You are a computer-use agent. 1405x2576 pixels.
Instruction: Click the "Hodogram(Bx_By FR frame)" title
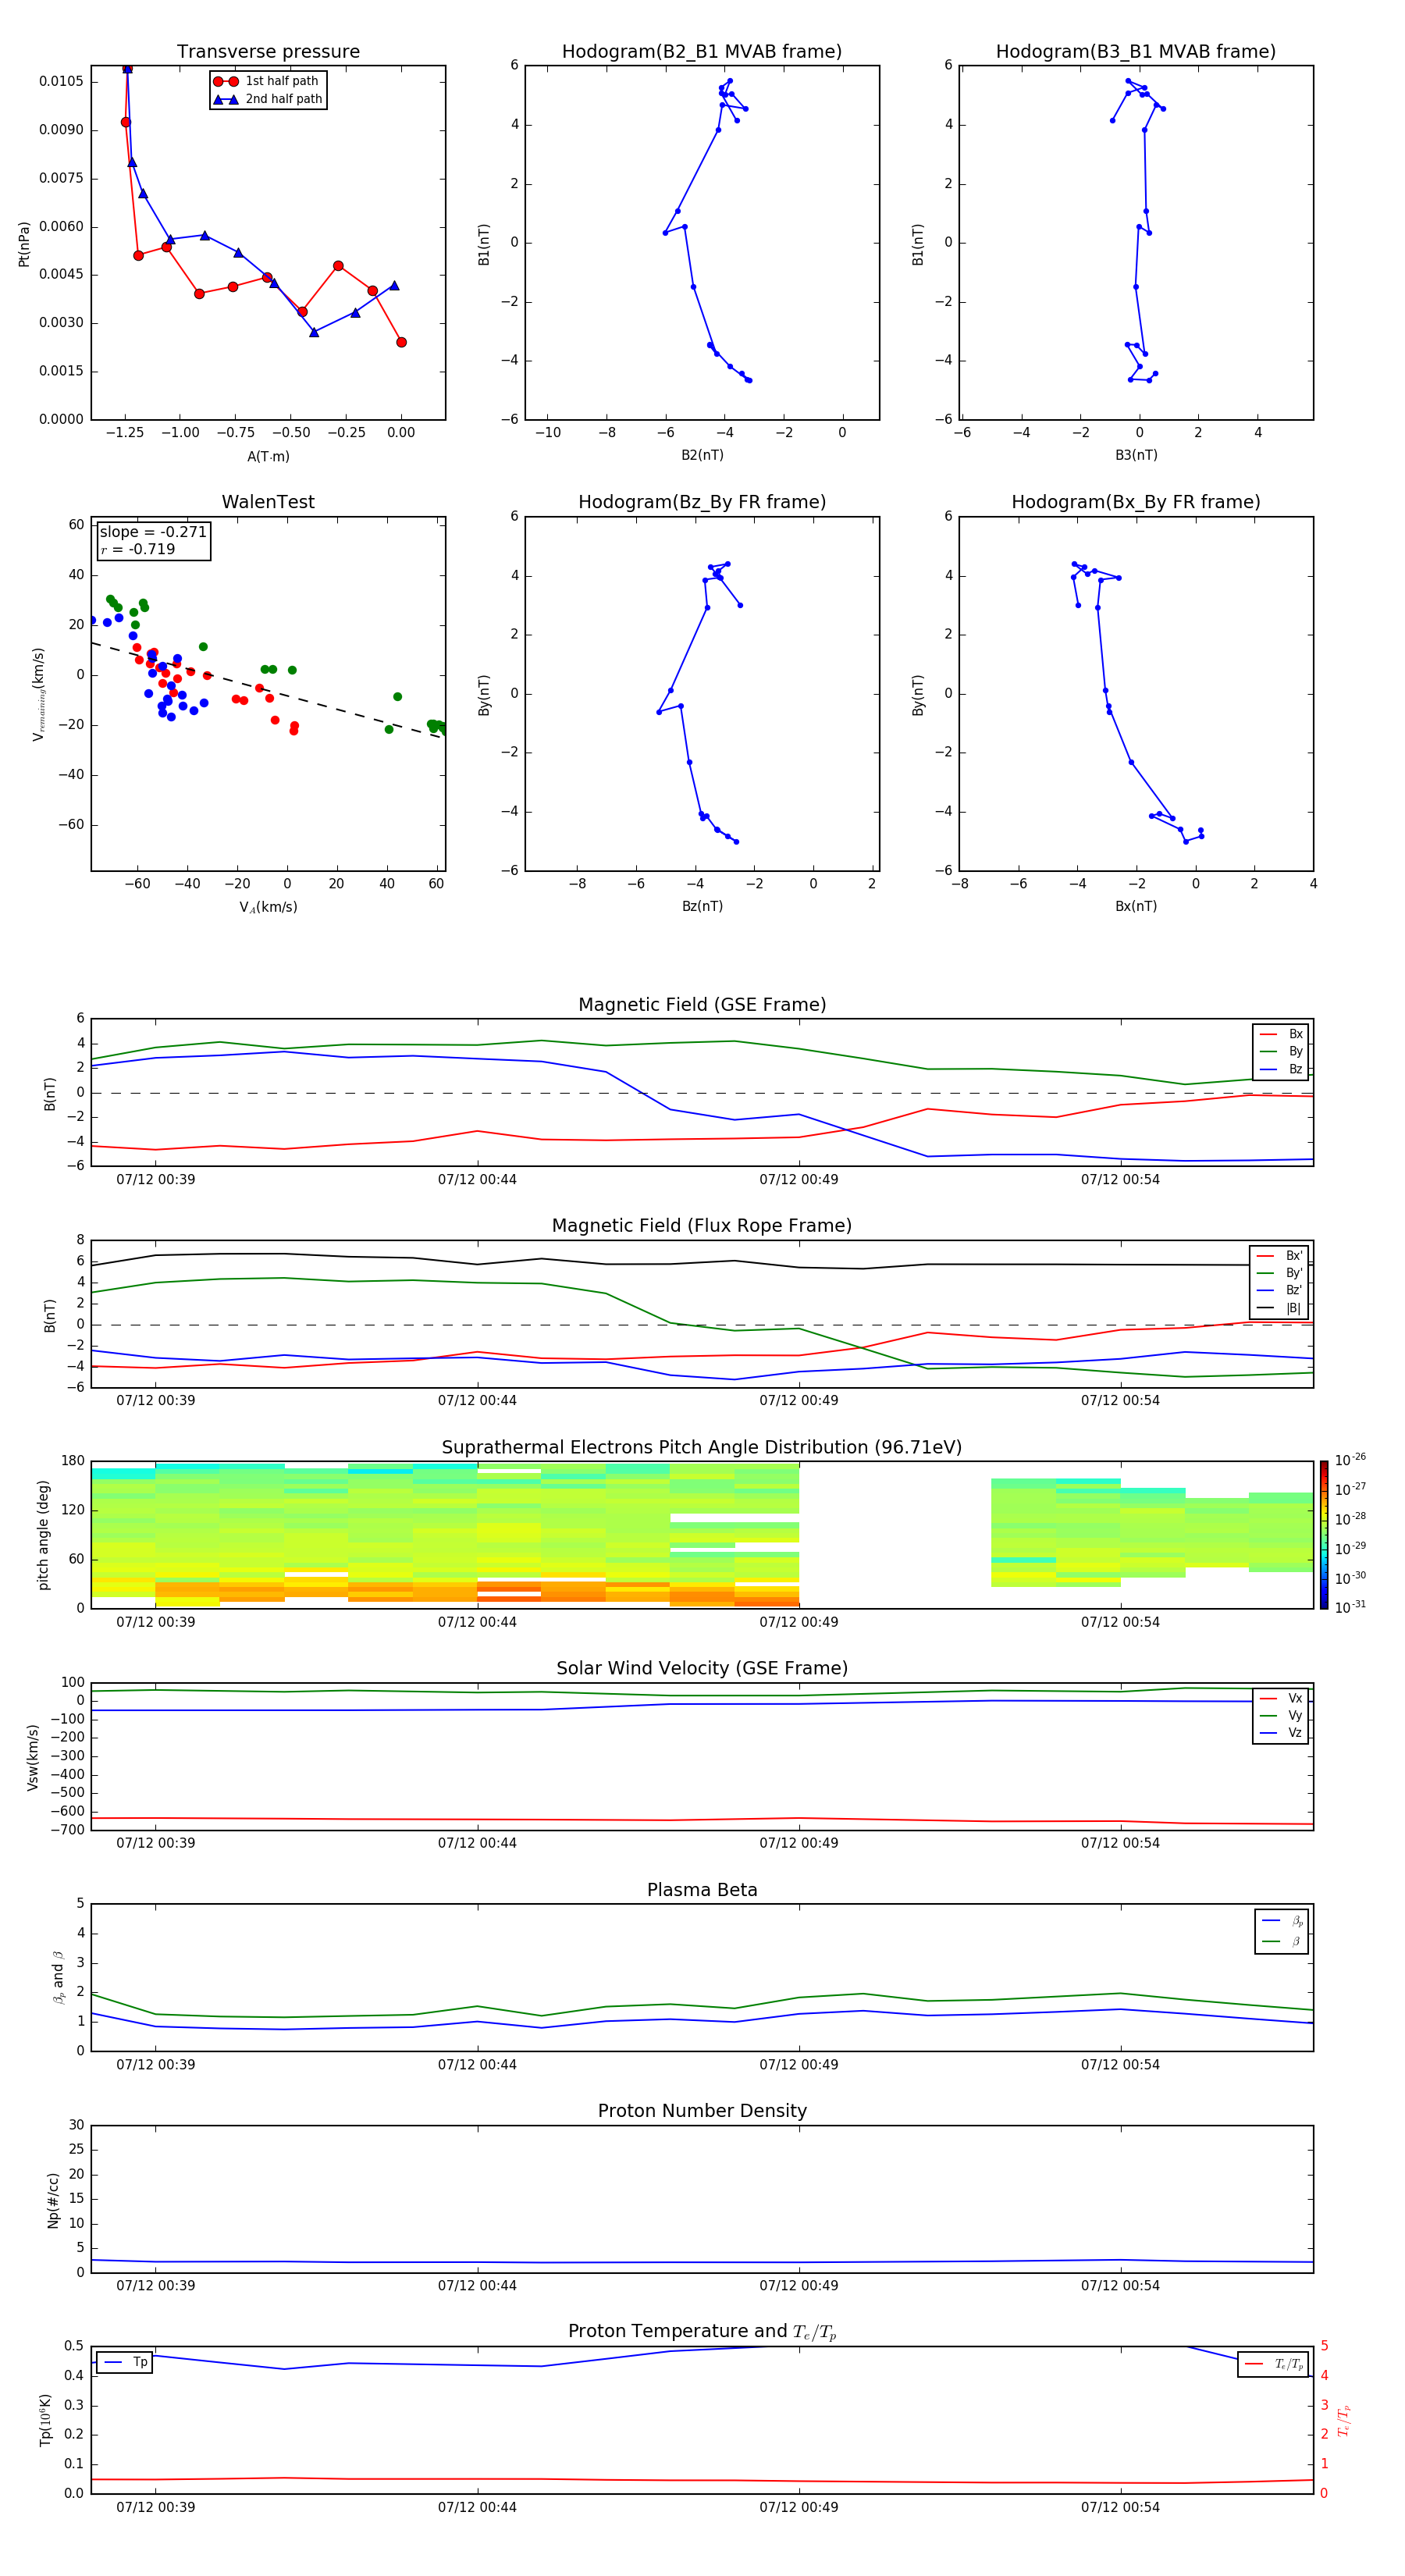1136,502
